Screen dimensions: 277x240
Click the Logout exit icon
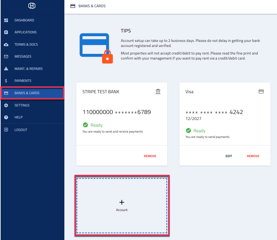click(x=6, y=129)
